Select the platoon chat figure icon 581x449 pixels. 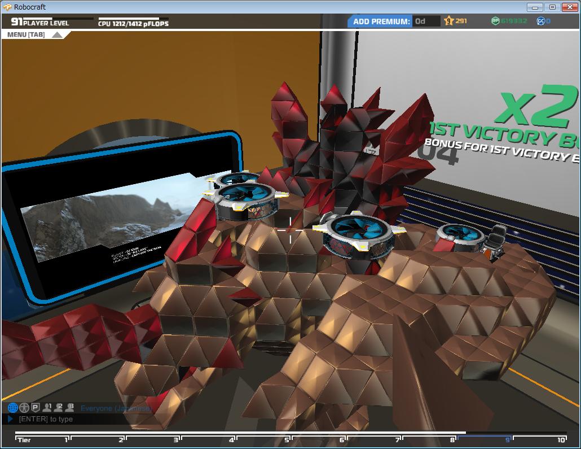24,408
